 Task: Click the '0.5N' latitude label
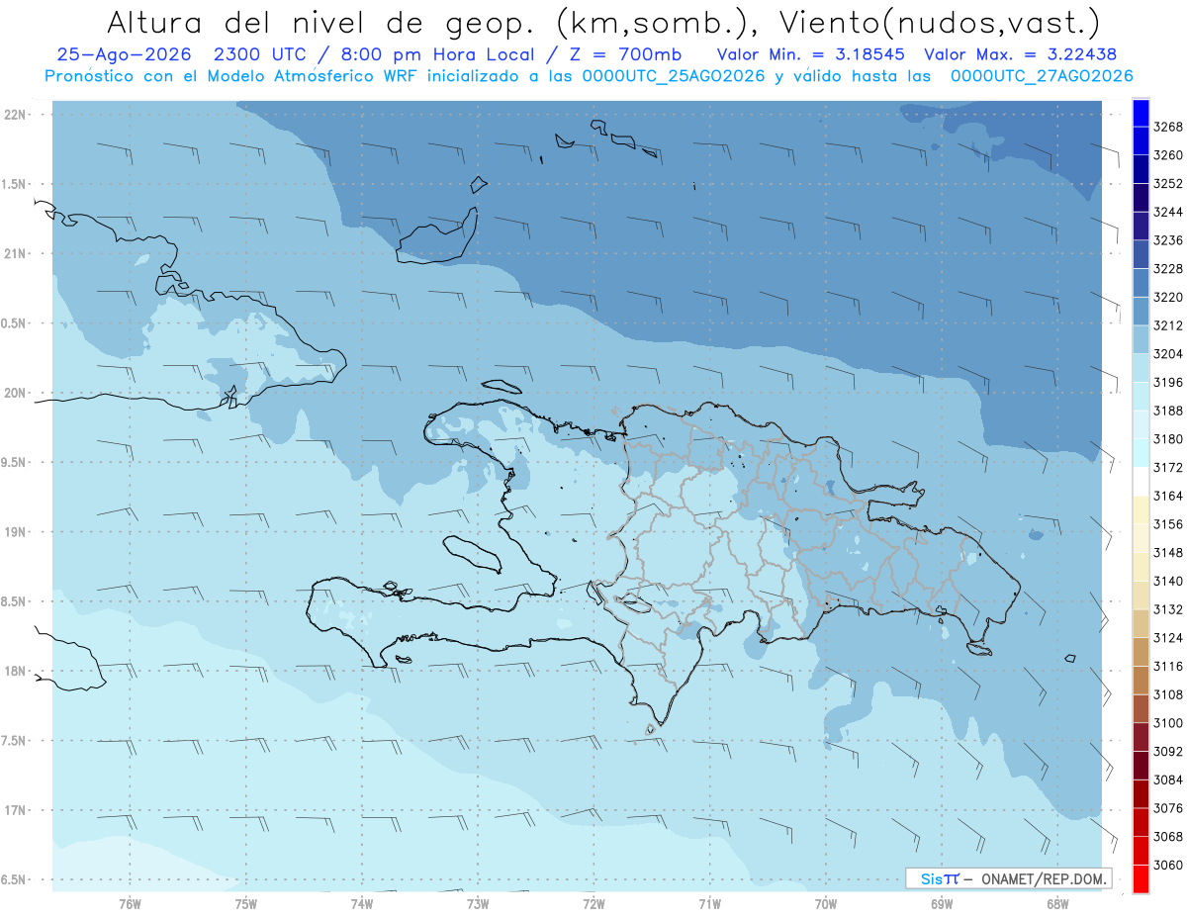14,323
